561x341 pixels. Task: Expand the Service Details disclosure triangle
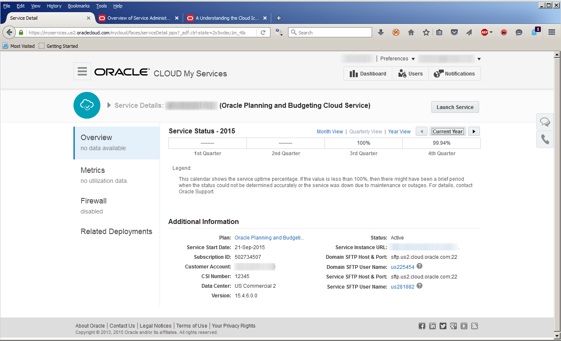pos(109,105)
